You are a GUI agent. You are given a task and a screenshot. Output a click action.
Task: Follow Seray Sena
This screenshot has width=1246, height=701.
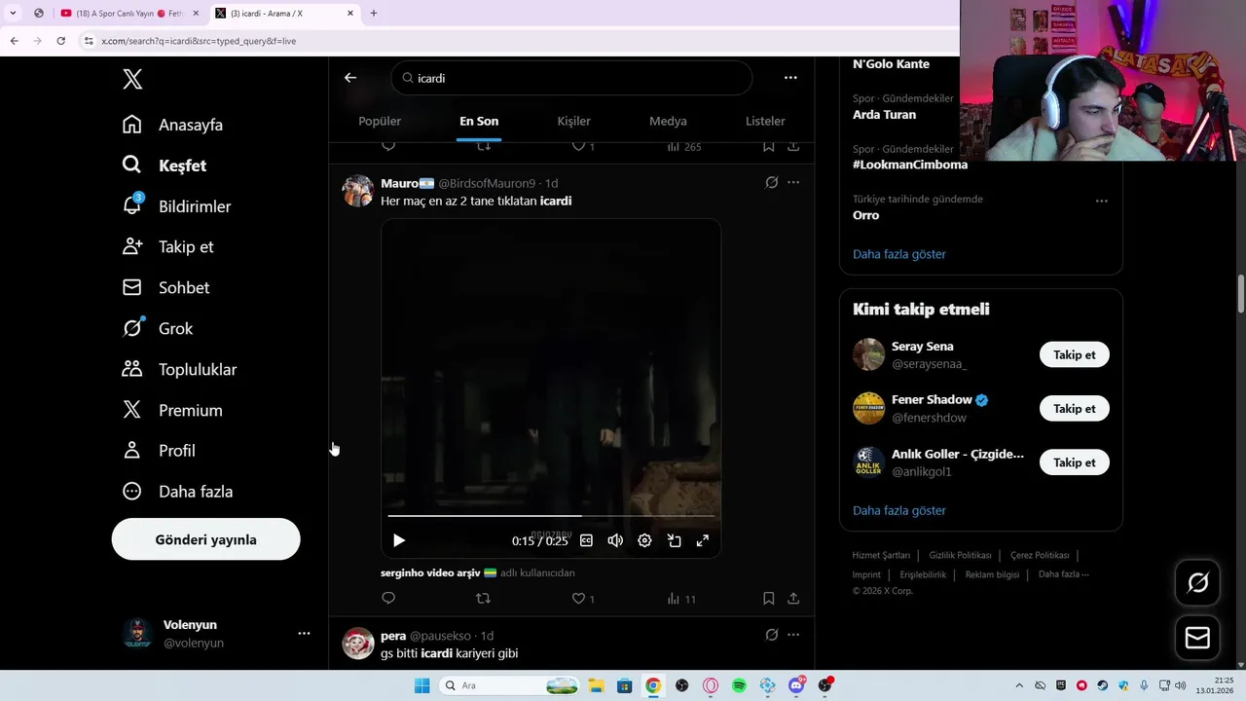[1075, 354]
